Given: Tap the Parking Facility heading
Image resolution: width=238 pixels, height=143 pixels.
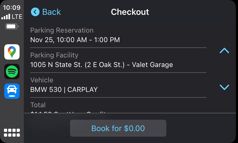Looking at the screenshot, I should pyautogui.click(x=54, y=55).
